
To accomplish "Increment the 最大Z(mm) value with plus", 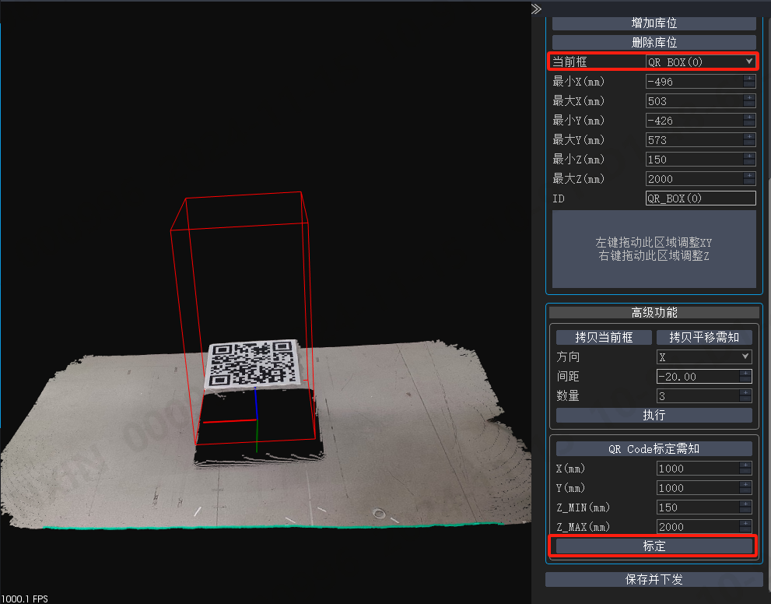I will pyautogui.click(x=749, y=176).
